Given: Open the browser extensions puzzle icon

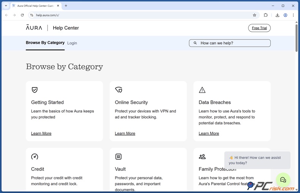Looking at the screenshot, I should pos(265,15).
